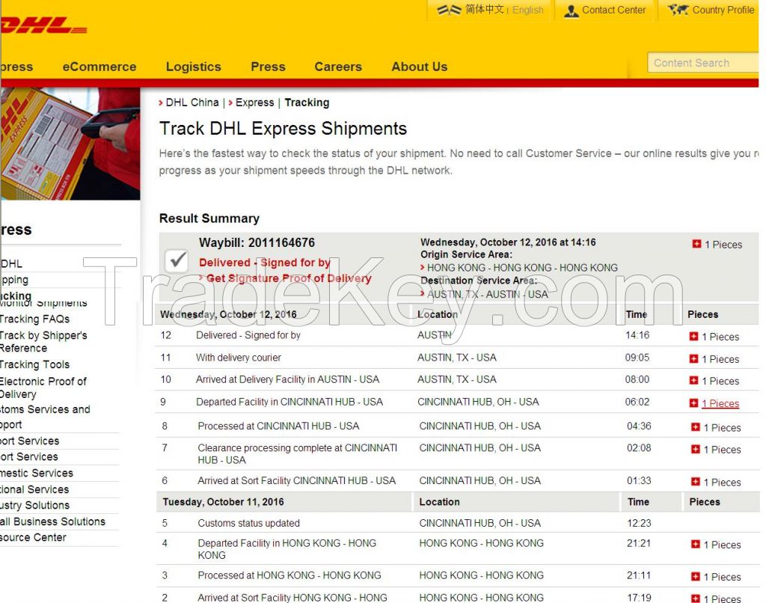Select 'With delivery courier' status text
Viewport: 766px width, 603px height.
click(239, 358)
